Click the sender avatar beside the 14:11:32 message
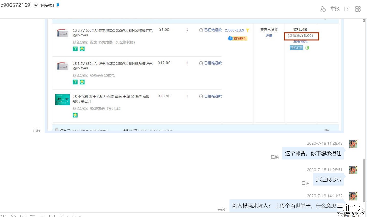The height and width of the screenshot is (217, 367). click(x=353, y=196)
